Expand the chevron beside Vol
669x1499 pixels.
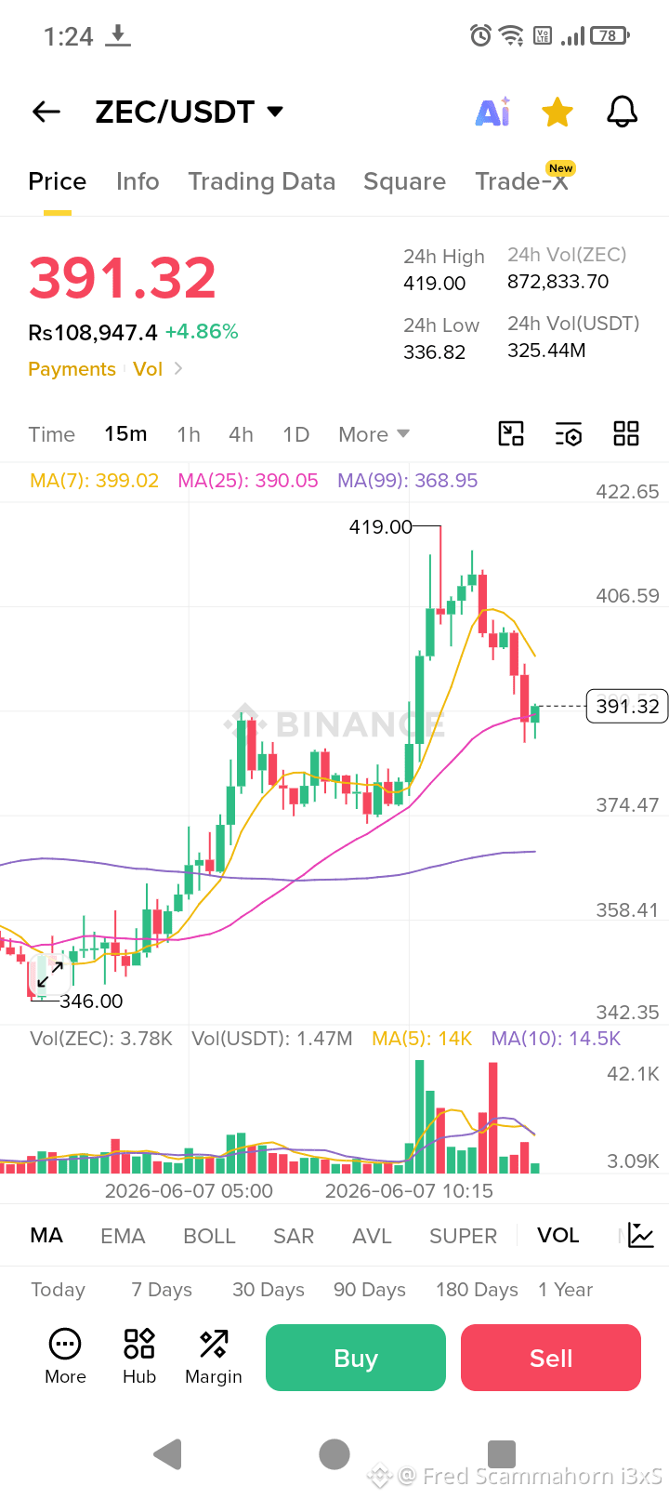(178, 369)
